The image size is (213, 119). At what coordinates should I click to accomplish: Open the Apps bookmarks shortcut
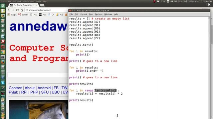coord(12,15)
